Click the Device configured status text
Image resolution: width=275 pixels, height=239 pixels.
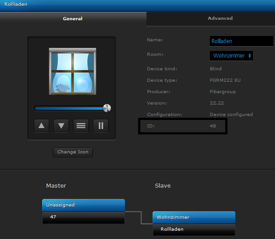pyautogui.click(x=231, y=115)
